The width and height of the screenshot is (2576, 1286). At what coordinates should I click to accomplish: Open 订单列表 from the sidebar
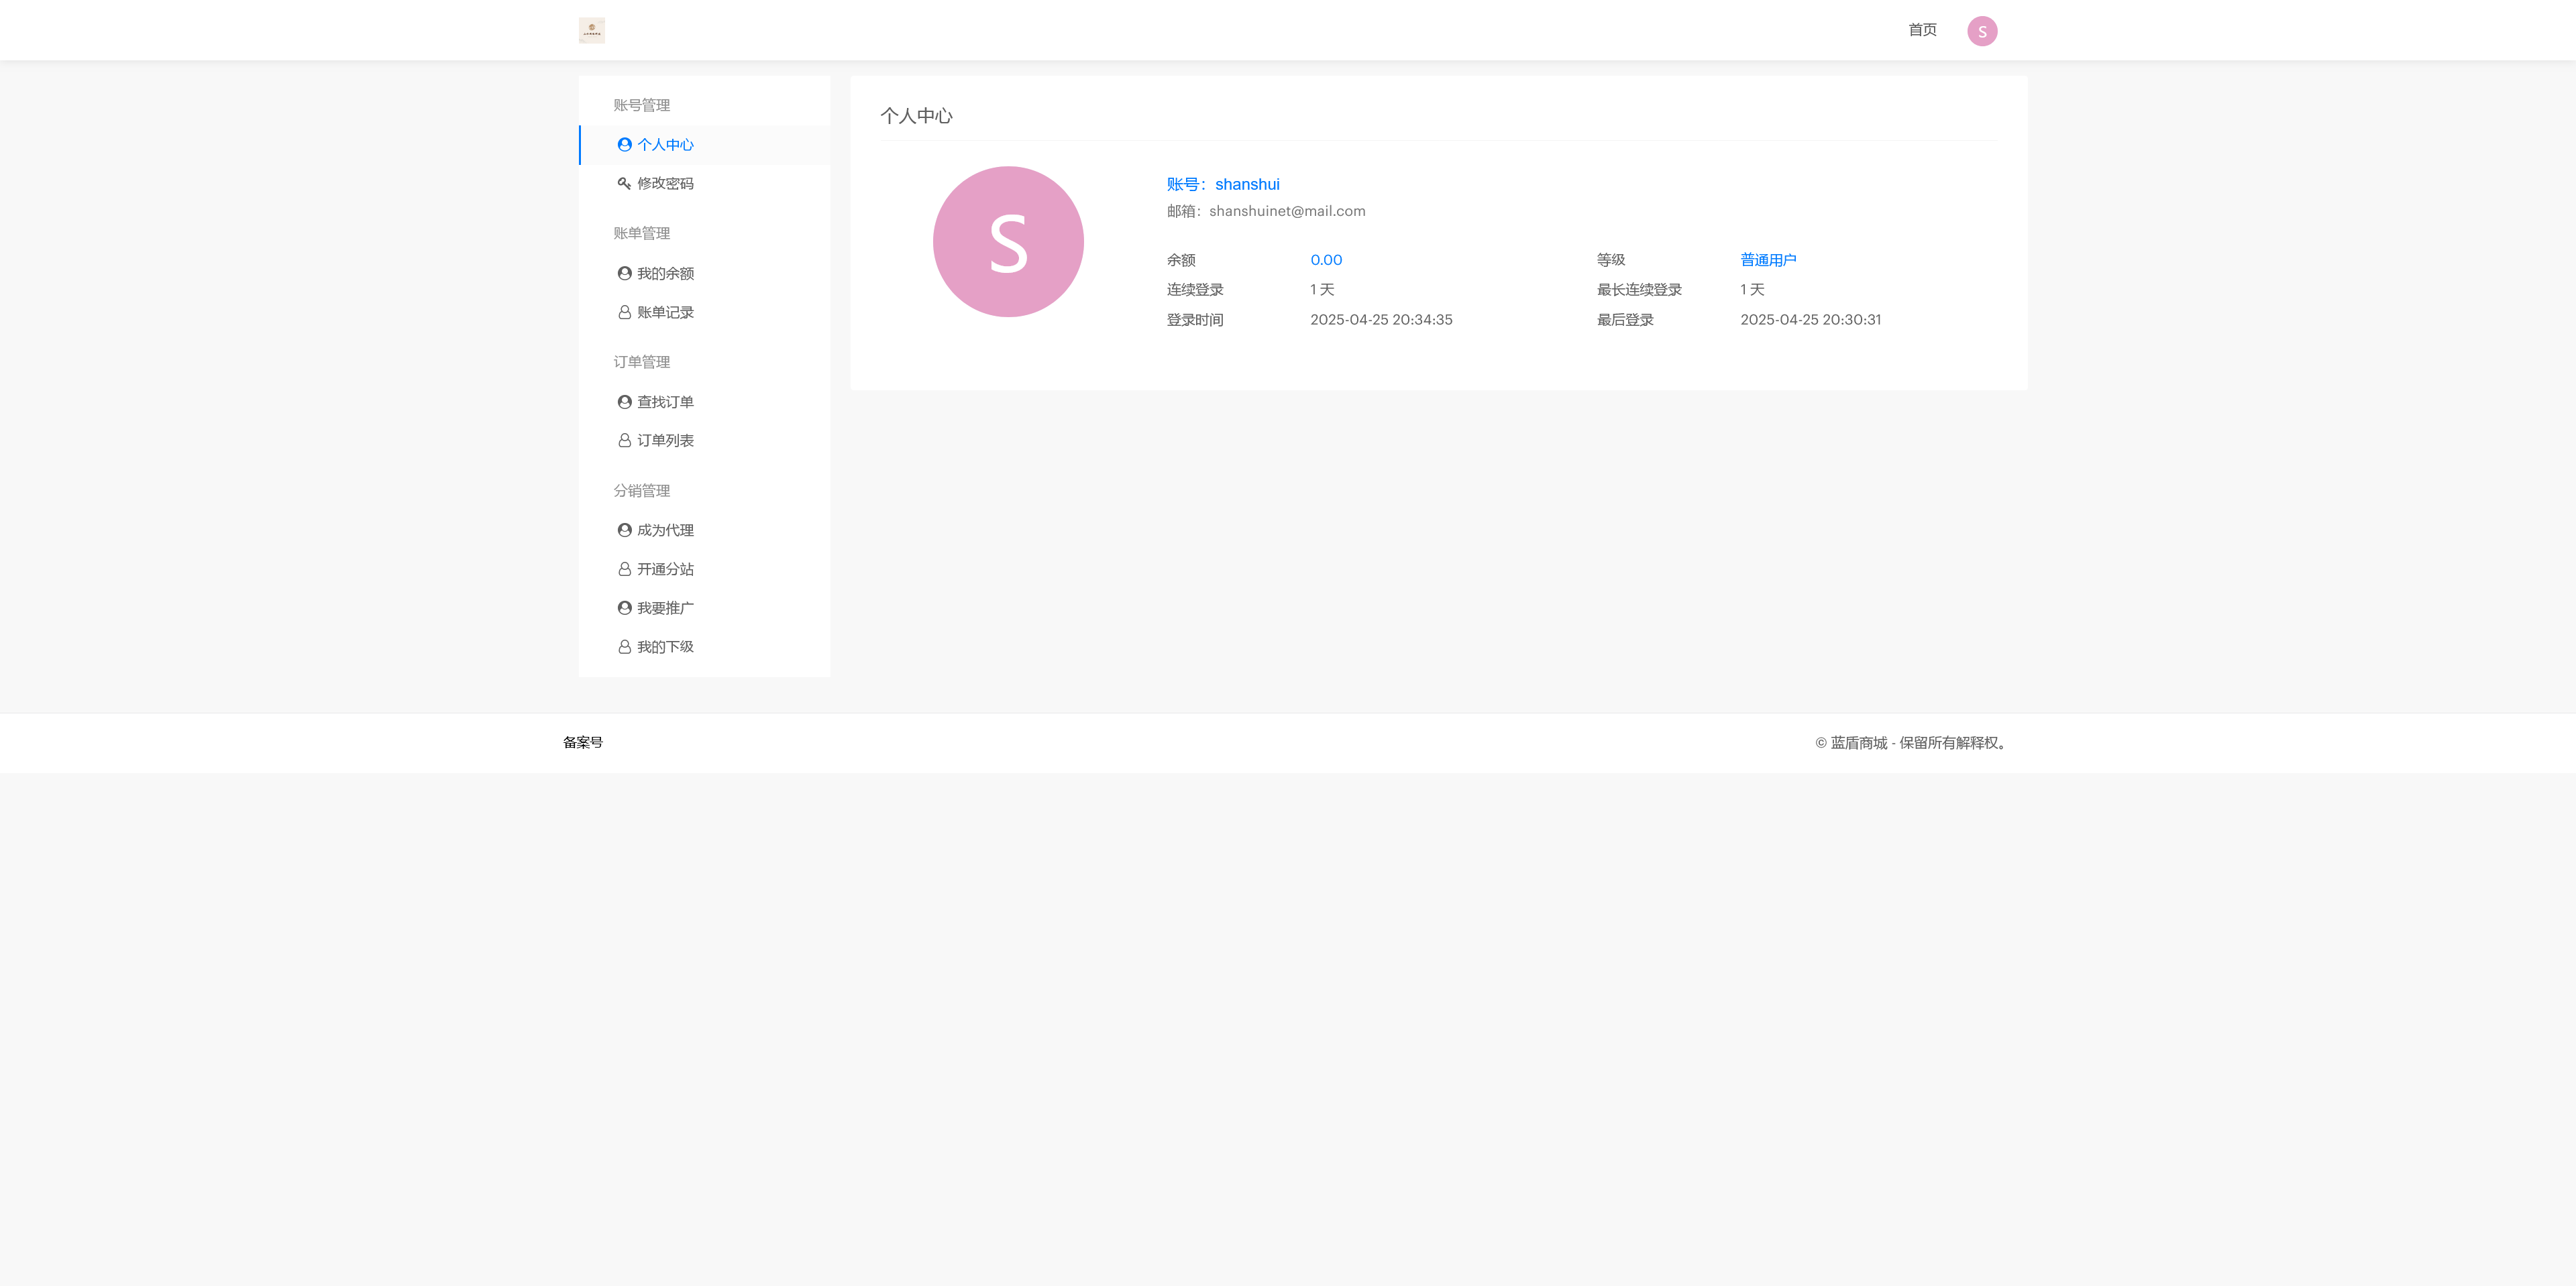pos(665,441)
